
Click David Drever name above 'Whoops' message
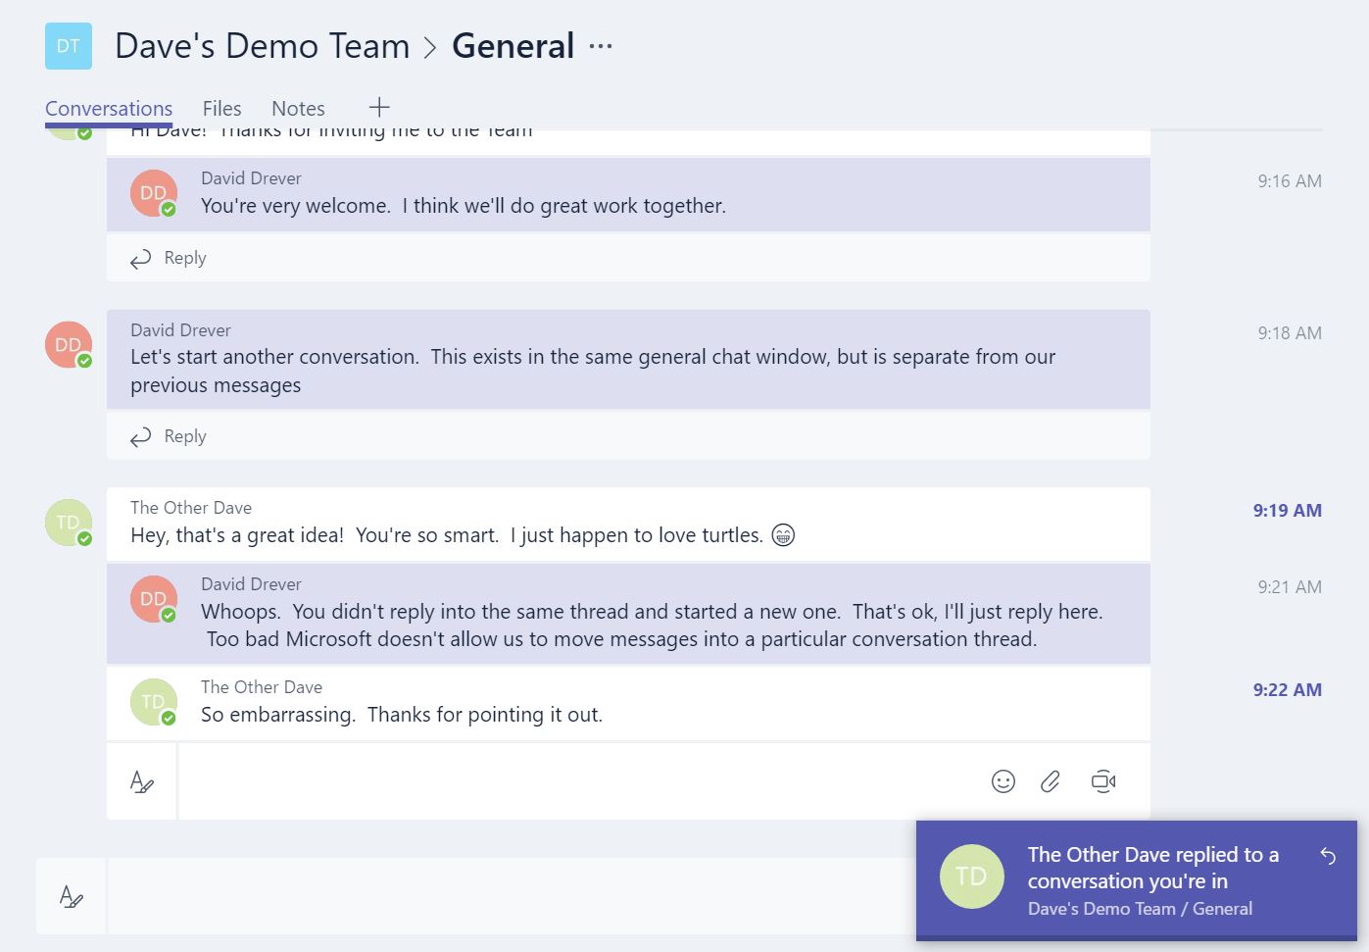coord(251,584)
